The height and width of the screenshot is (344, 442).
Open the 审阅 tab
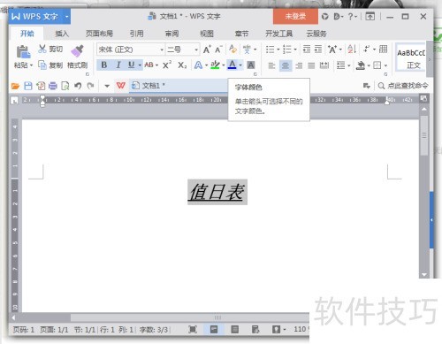171,34
